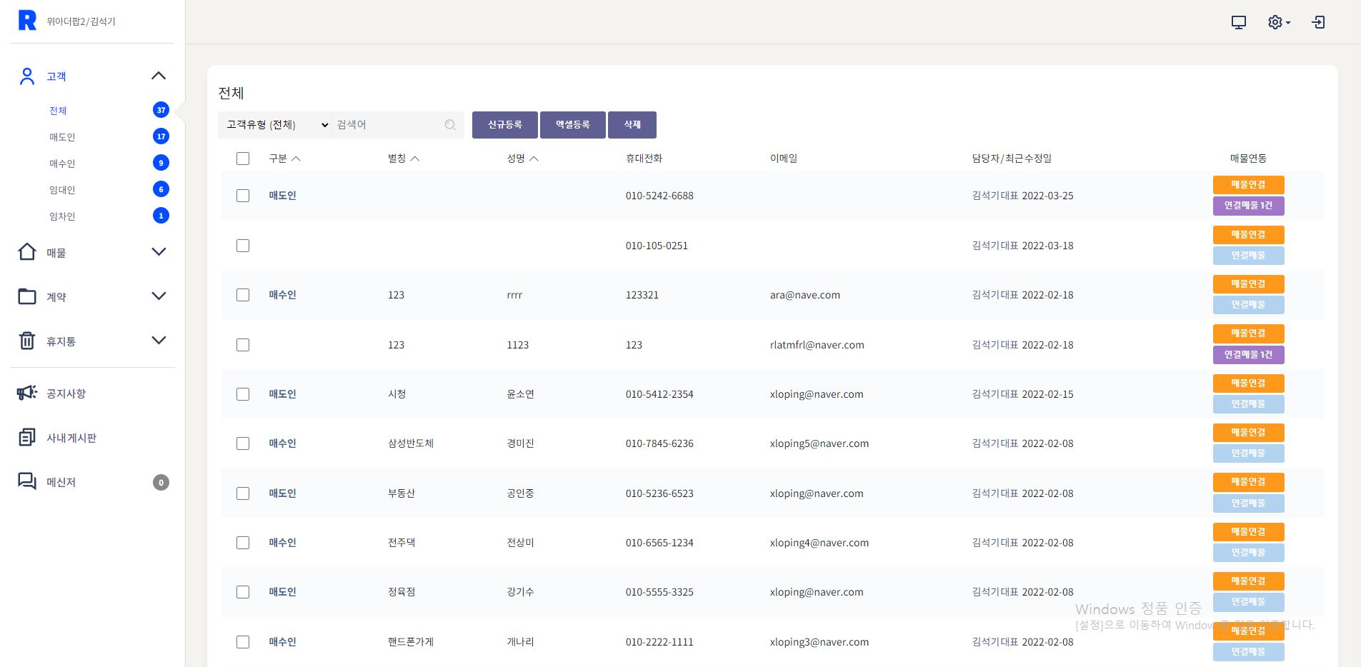Image resolution: width=1361 pixels, height=667 pixels.
Task: Open the 메신저 chat icon
Action: pyautogui.click(x=27, y=481)
